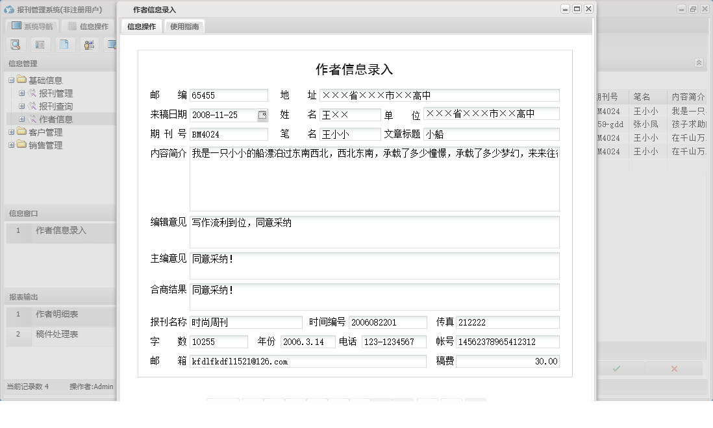Select the search magnifier tool in the toolbar
The width and height of the screenshot is (713, 428).
(x=16, y=44)
